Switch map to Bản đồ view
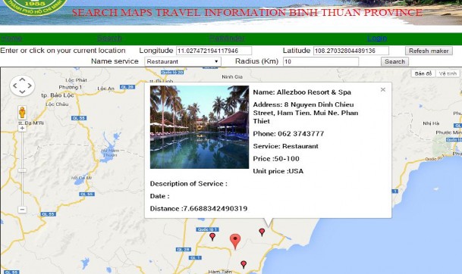The image size is (462, 274). click(x=423, y=73)
